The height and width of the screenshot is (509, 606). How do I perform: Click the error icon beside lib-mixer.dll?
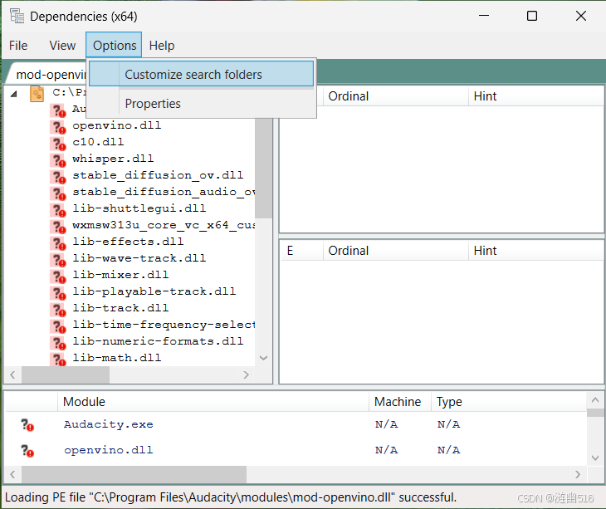(x=58, y=277)
